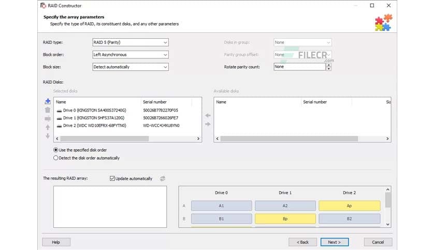Click serial number WD-WCC4J4XU8YN0
The width and height of the screenshot is (433, 250).
pos(161,126)
